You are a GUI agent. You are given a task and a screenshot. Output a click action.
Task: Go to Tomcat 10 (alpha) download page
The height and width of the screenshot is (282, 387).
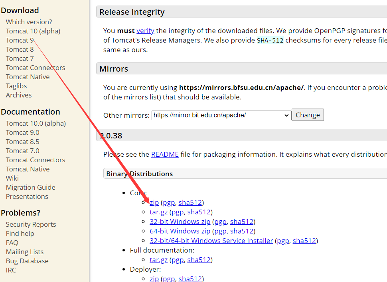[x=33, y=31]
